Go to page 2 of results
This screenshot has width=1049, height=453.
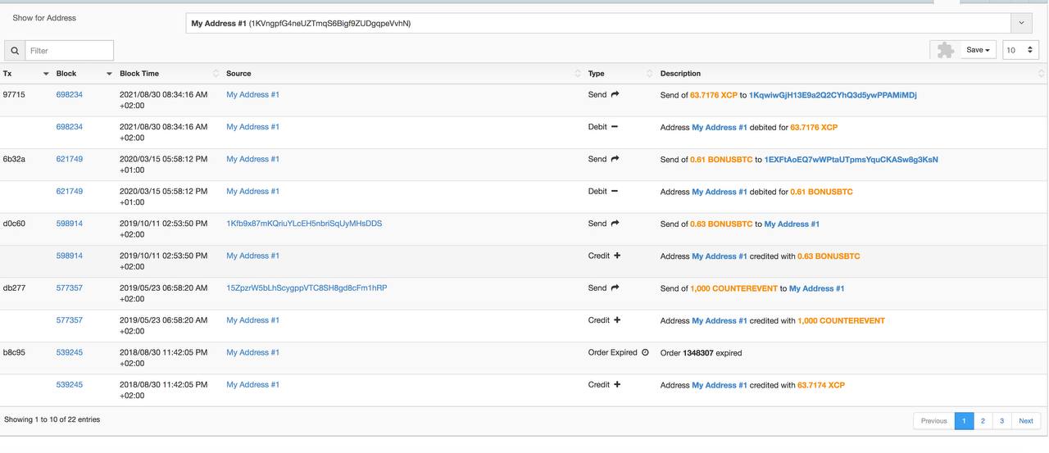click(x=983, y=421)
